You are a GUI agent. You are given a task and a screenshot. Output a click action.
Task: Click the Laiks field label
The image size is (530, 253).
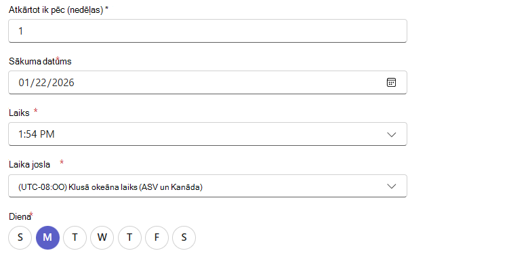tap(19, 113)
